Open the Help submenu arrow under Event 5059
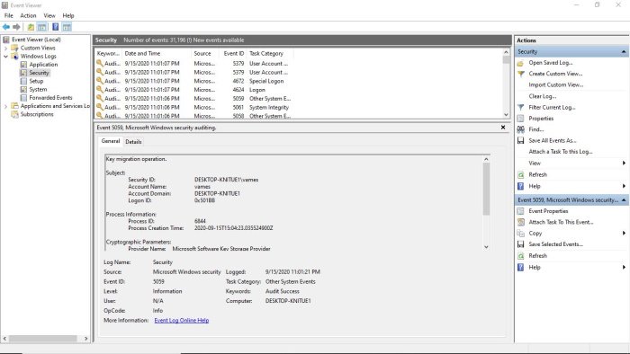The width and height of the screenshot is (630, 354). pos(624,267)
